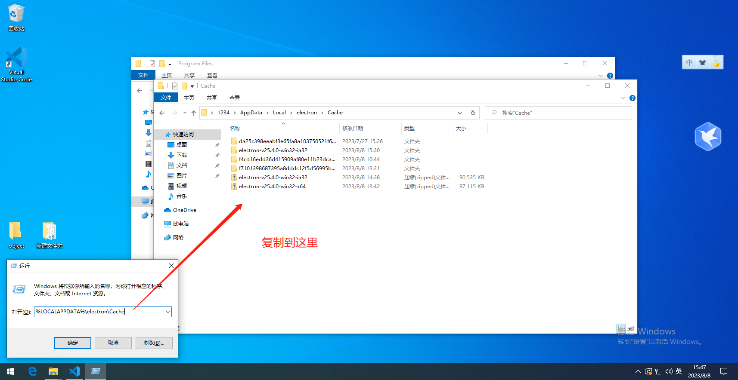Expand address bar history dropdown
This screenshot has height=380, width=738.
pos(459,113)
